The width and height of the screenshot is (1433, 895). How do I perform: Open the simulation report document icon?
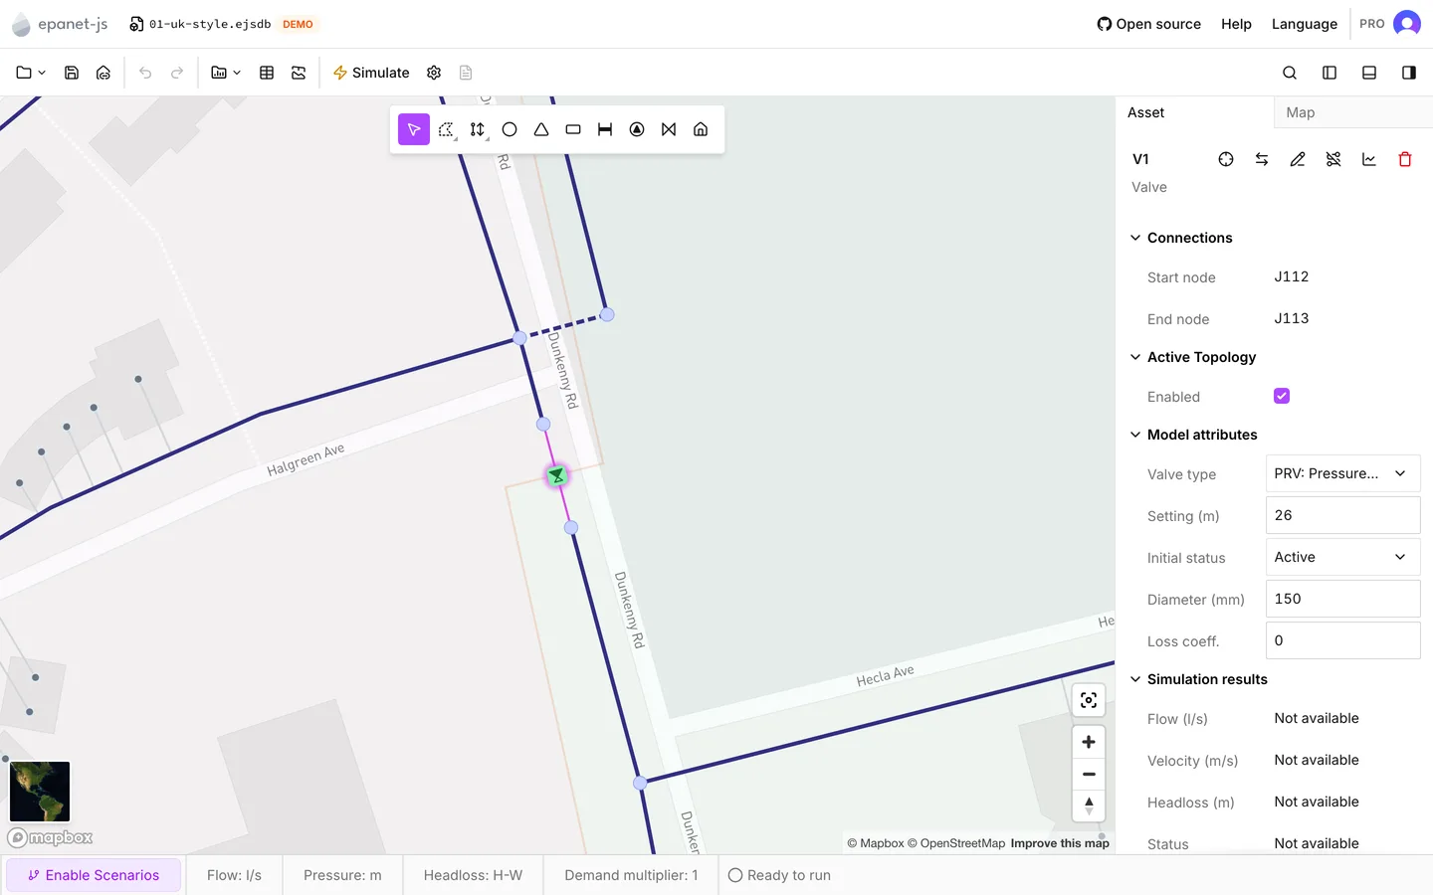coord(466,73)
